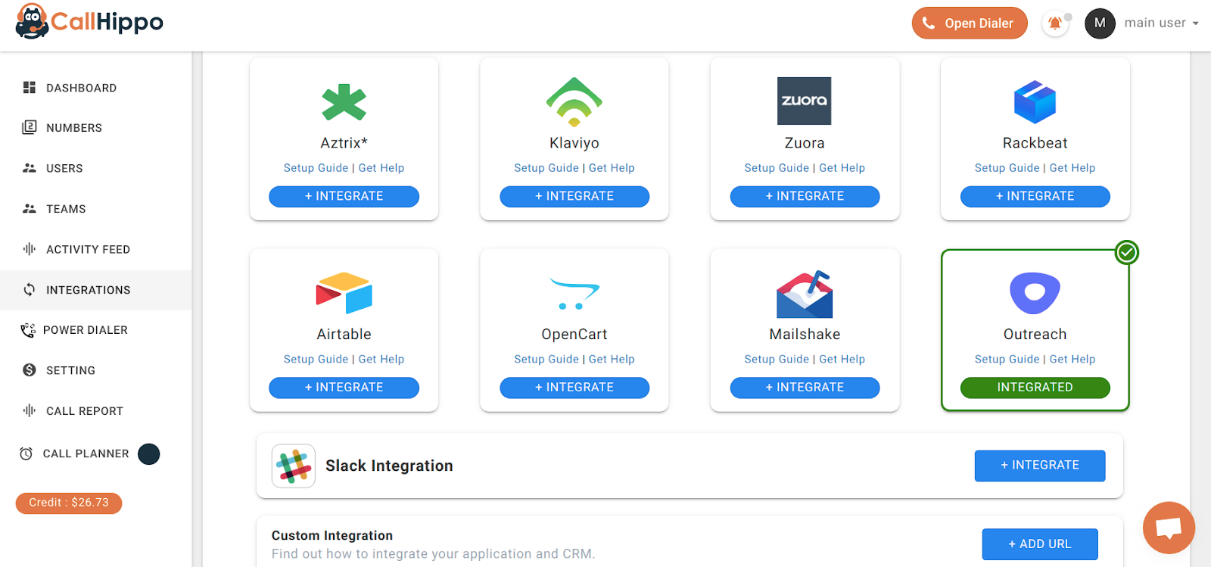The height and width of the screenshot is (567, 1211).
Task: Click the Open Dialer button
Action: [x=970, y=23]
